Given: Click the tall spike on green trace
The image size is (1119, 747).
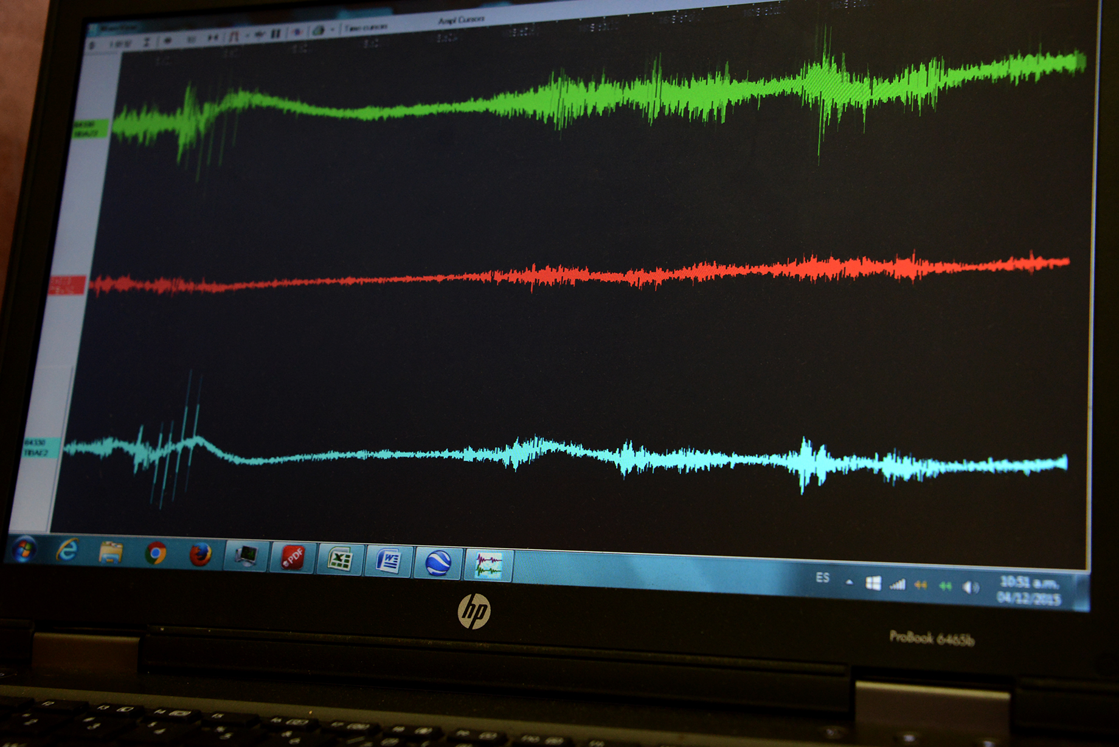Looking at the screenshot, I should [x=825, y=90].
